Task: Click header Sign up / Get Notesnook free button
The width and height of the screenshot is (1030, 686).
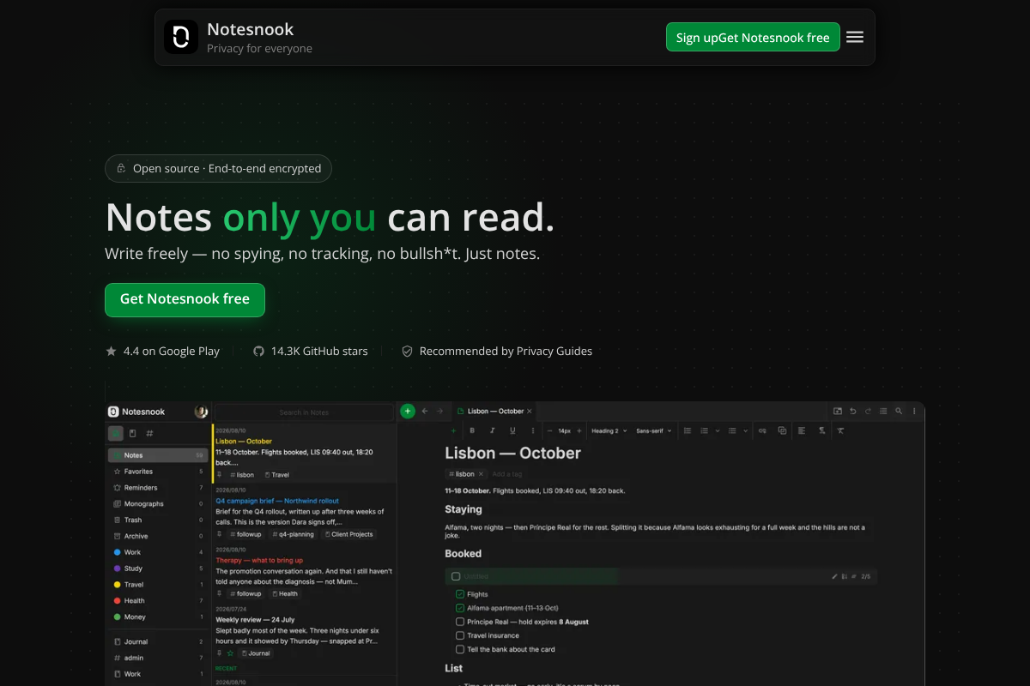Action: point(753,37)
